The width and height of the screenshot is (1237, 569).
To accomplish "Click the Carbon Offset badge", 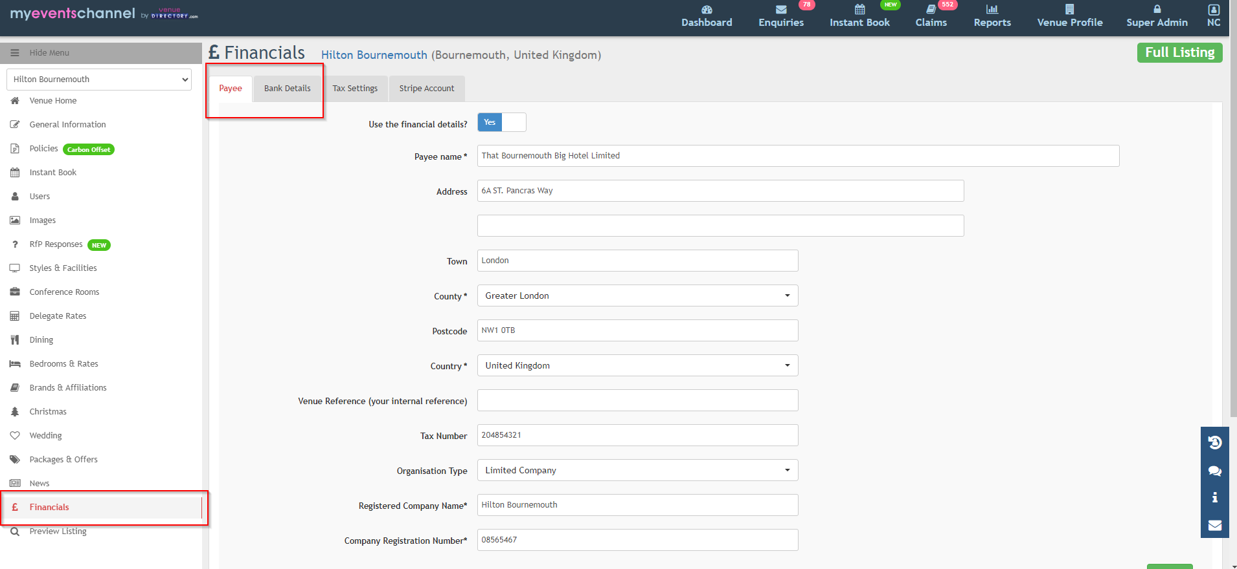I will click(89, 149).
